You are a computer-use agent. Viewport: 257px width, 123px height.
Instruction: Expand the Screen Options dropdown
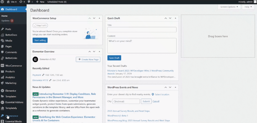coord(229,7)
